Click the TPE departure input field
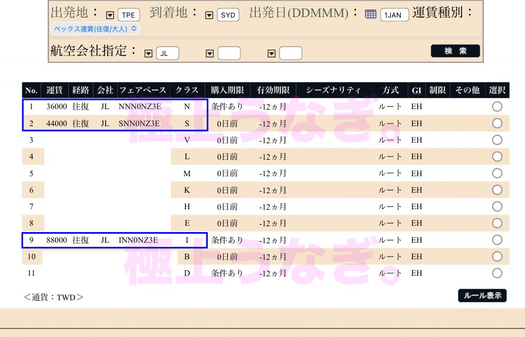Viewport: 525px width, 337px height. [128, 15]
